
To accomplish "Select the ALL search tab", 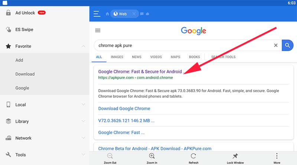I will point(99,57).
